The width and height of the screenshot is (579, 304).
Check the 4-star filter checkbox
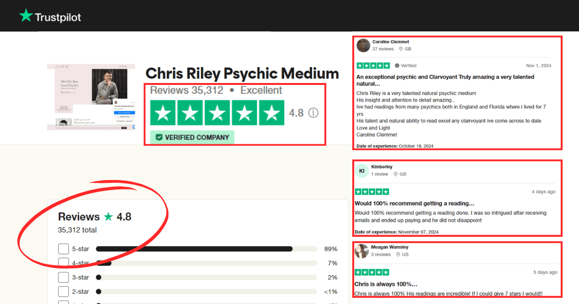click(x=64, y=263)
